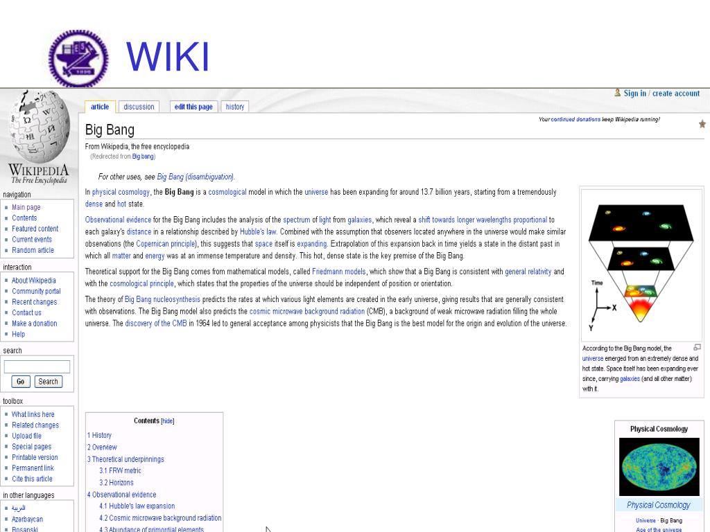
Task: Open discovery of the CMB link
Action: 156,323
